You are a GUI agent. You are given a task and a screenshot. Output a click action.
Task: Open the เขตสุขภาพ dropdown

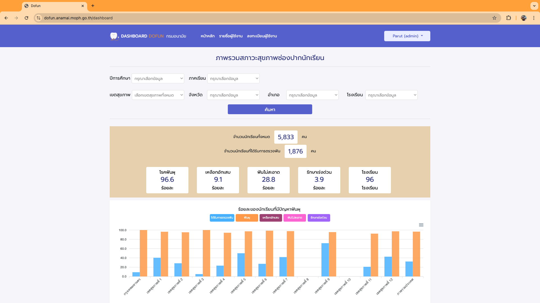[x=158, y=95]
